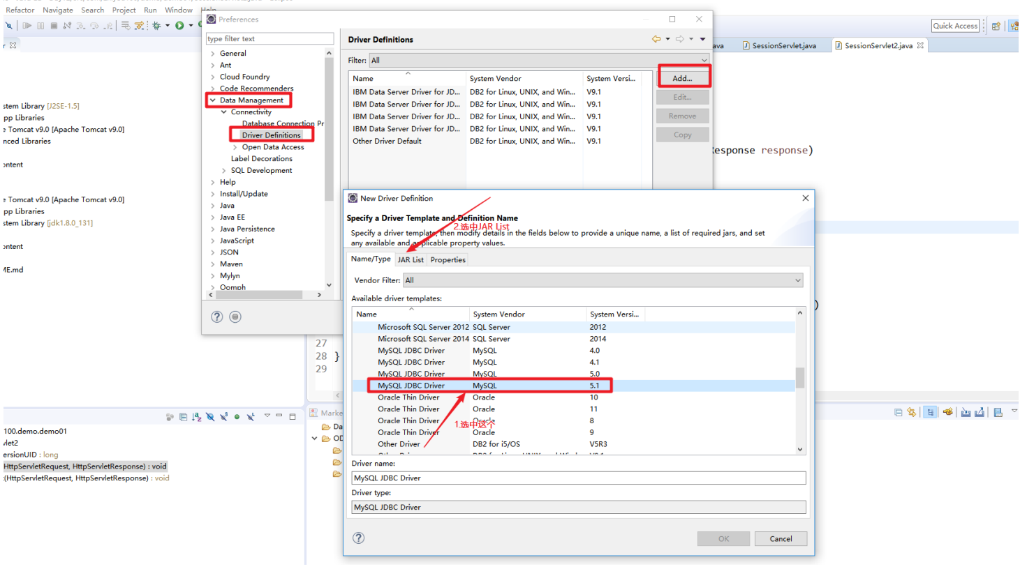Screen dimensions: 1027x585
Task: Toggle Link with Editor double-arrow icon
Action: click(x=911, y=413)
